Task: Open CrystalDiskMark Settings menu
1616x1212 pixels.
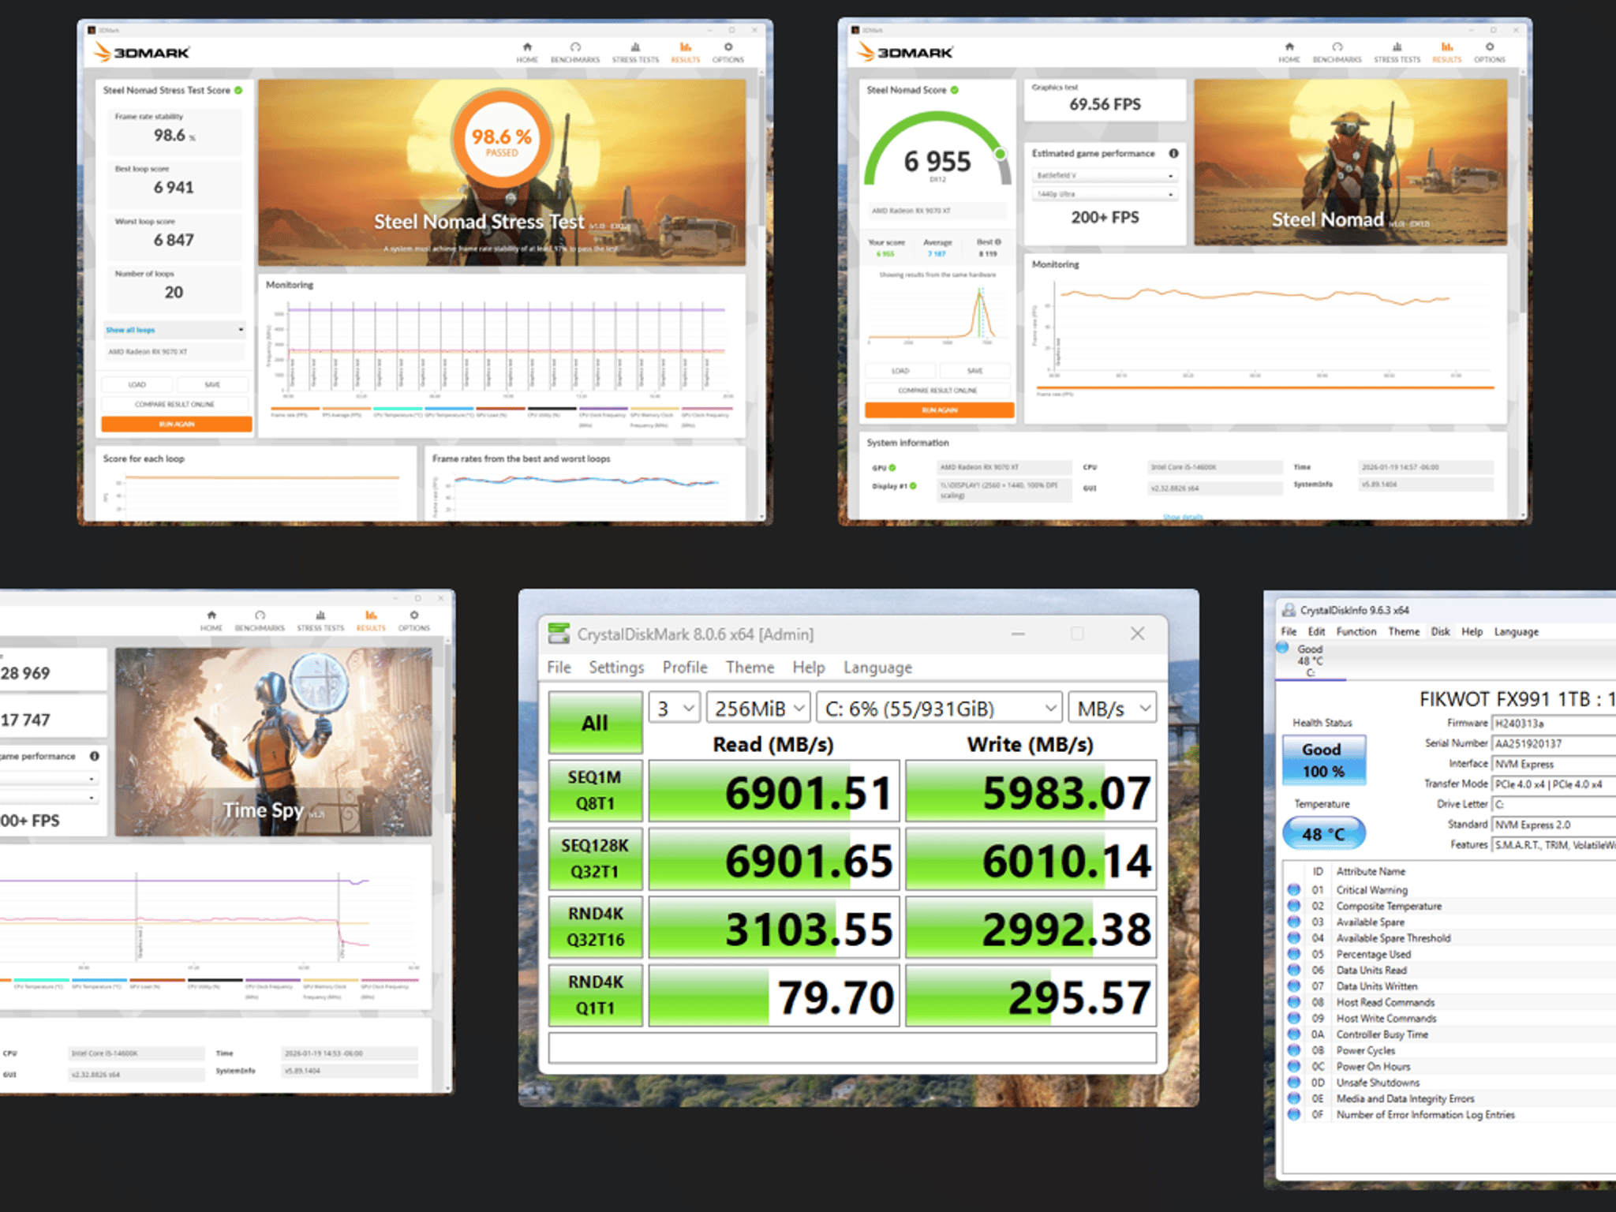Action: click(x=616, y=668)
